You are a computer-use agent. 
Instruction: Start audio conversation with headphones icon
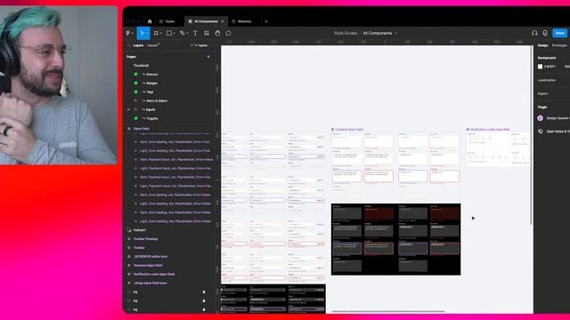coord(534,33)
